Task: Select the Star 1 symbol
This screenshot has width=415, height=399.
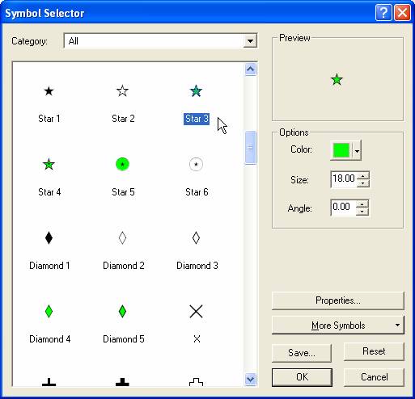Action: pos(49,91)
